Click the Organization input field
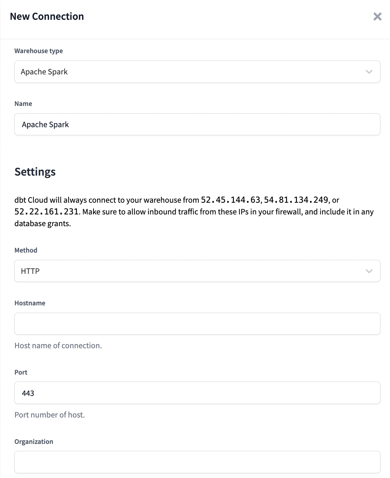The width and height of the screenshot is (390, 478). tap(197, 462)
